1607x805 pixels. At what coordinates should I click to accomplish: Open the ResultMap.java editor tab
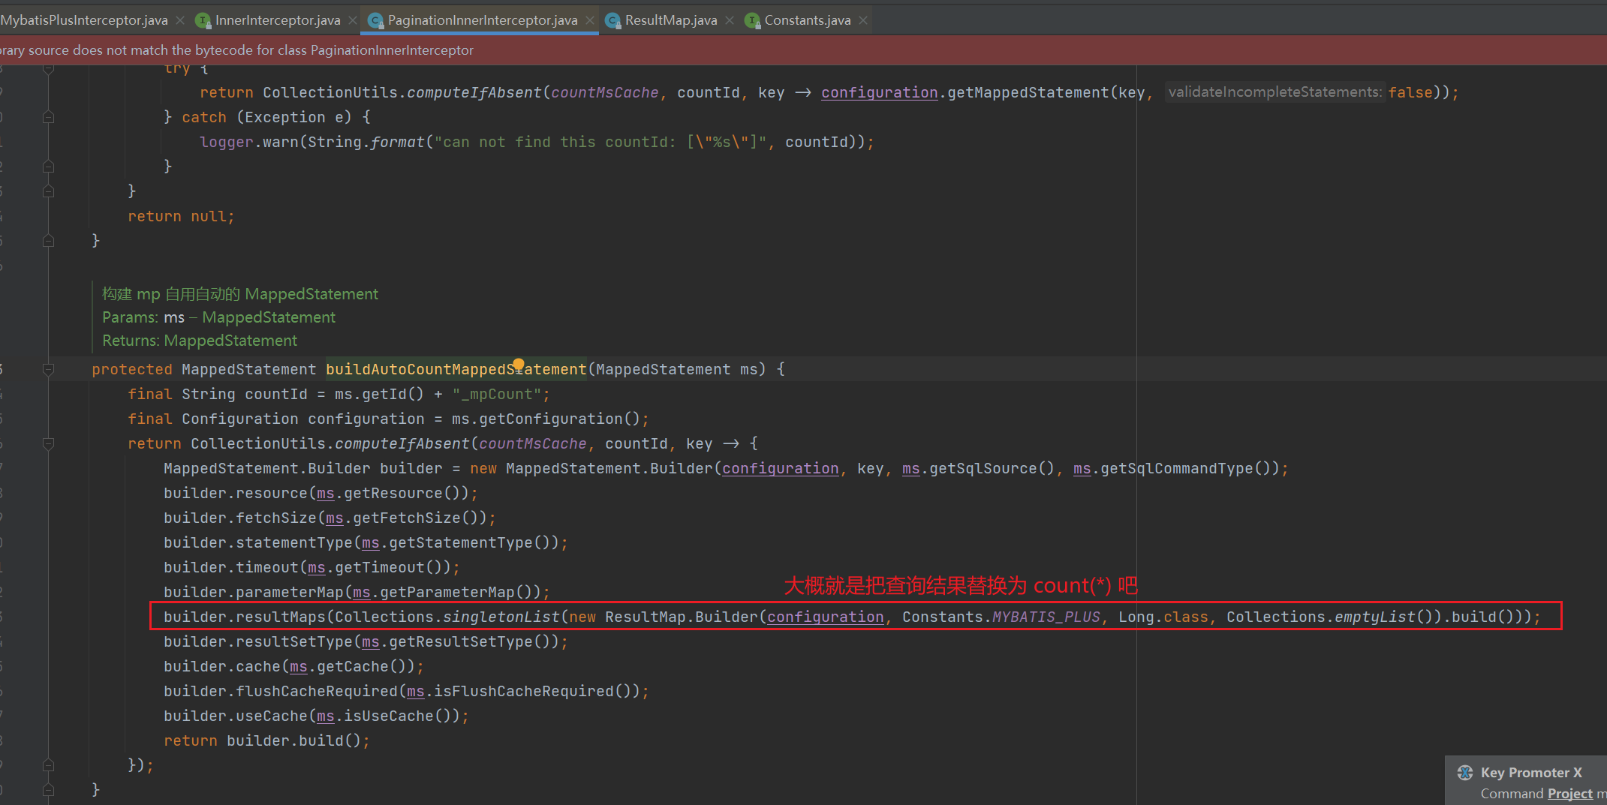670,20
